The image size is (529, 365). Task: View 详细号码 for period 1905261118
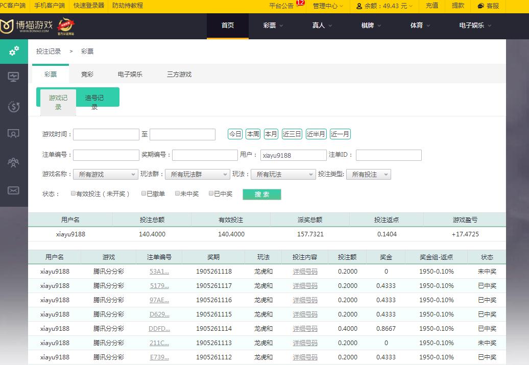pyautogui.click(x=305, y=271)
